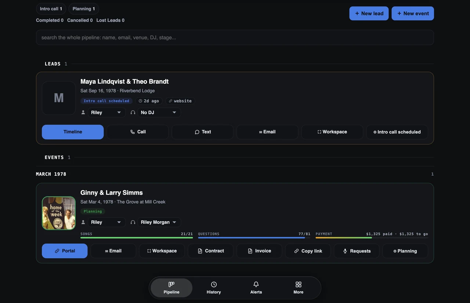Open the Maya Lindqvist & Theo Brandt title
This screenshot has width=470, height=303.
pyautogui.click(x=124, y=81)
